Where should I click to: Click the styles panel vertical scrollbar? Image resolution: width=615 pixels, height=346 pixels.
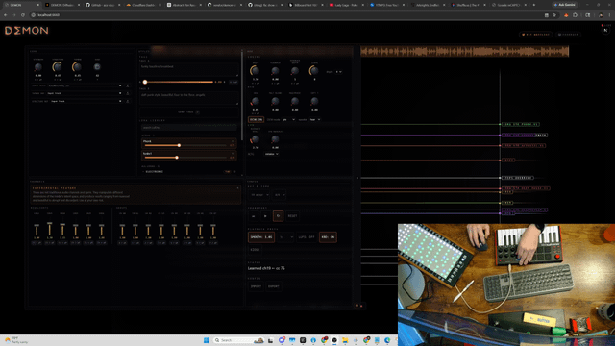click(x=242, y=96)
